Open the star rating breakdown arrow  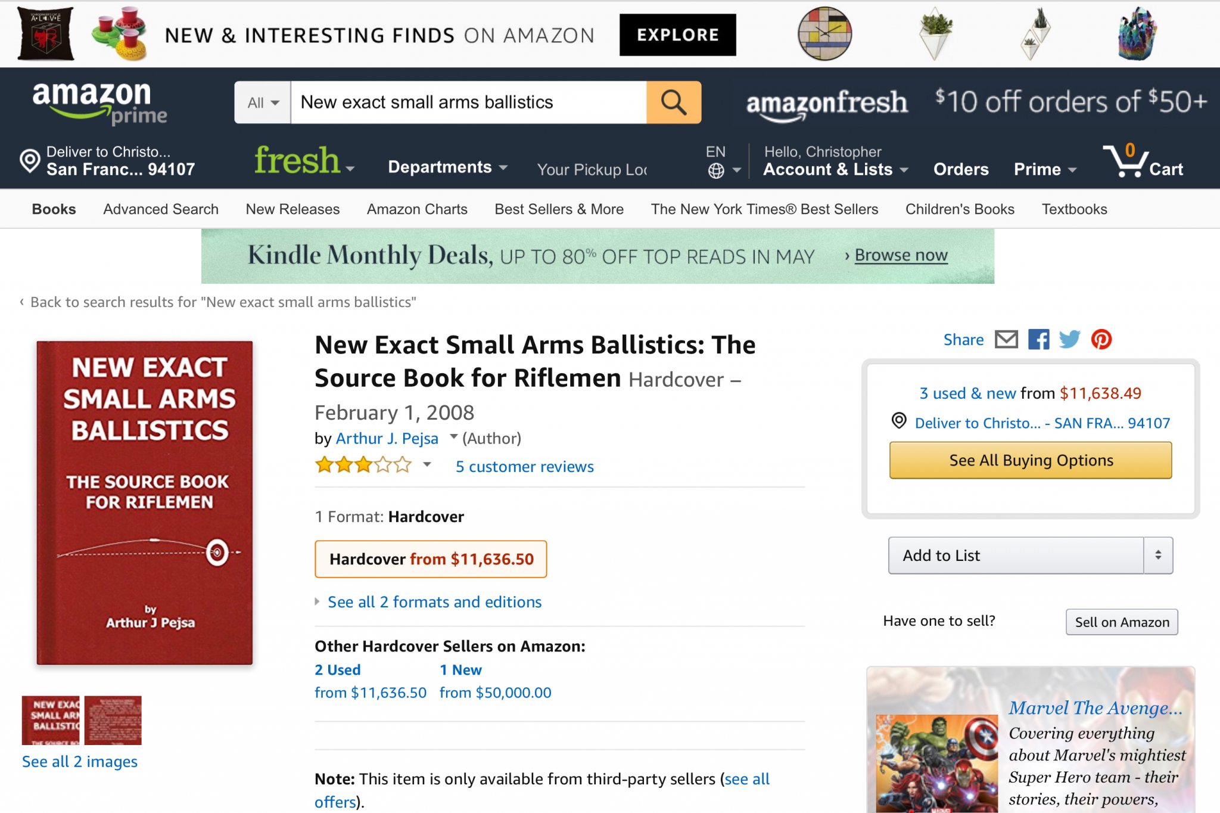(x=427, y=464)
